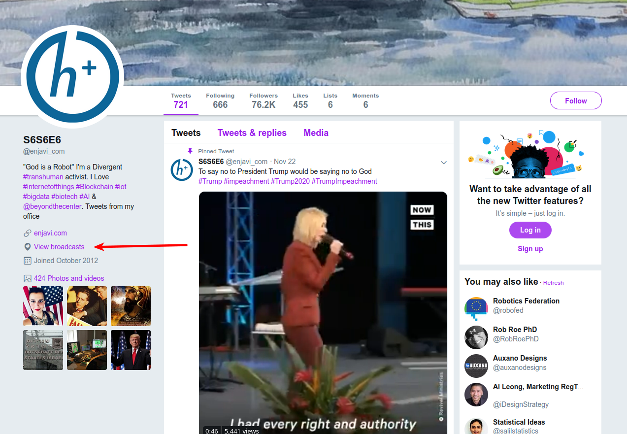627x434 pixels.
Task: Open the Sign up link
Action: pos(530,249)
